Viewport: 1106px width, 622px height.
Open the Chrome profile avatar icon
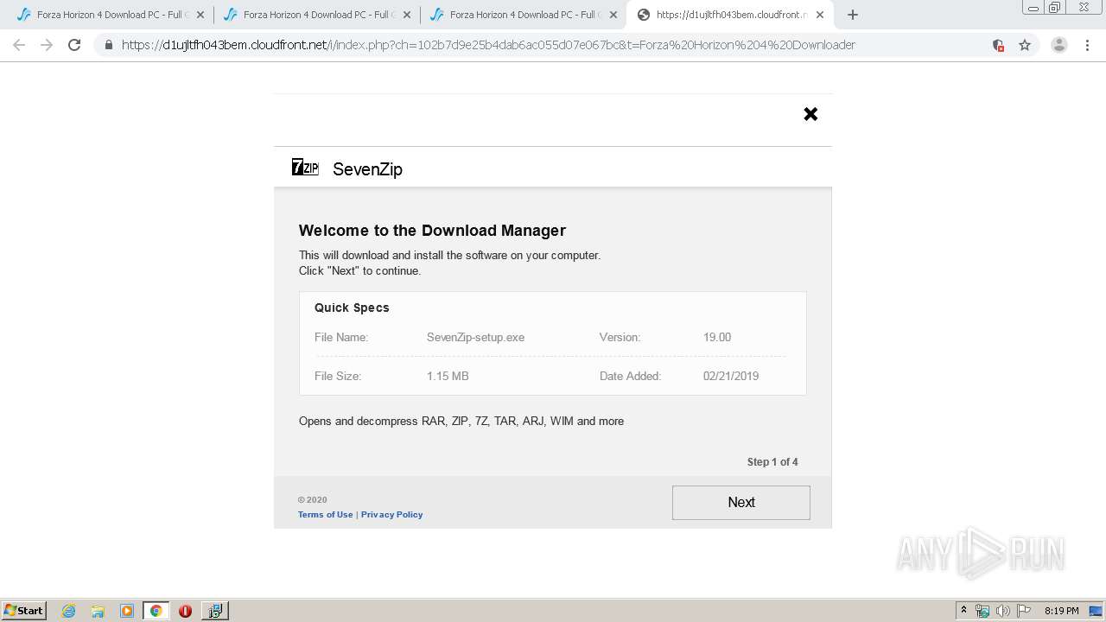click(1059, 45)
